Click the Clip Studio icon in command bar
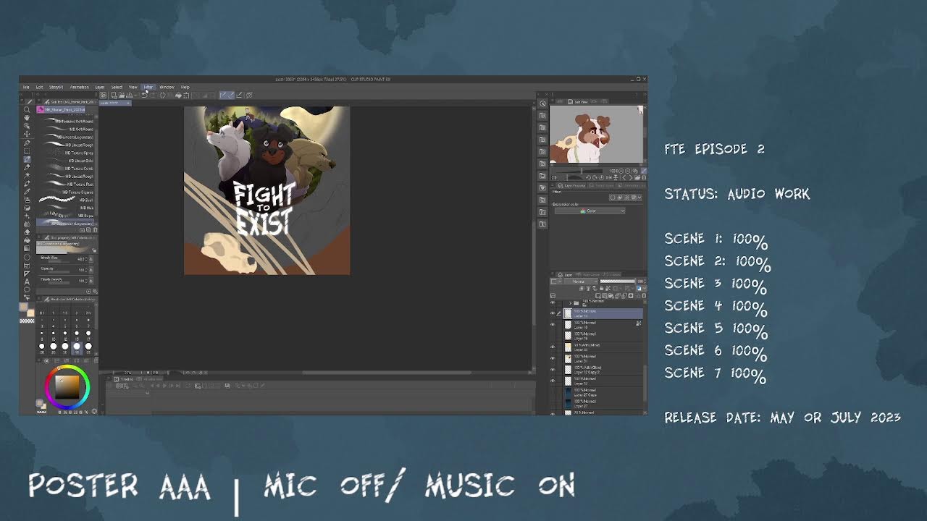 coord(103,95)
